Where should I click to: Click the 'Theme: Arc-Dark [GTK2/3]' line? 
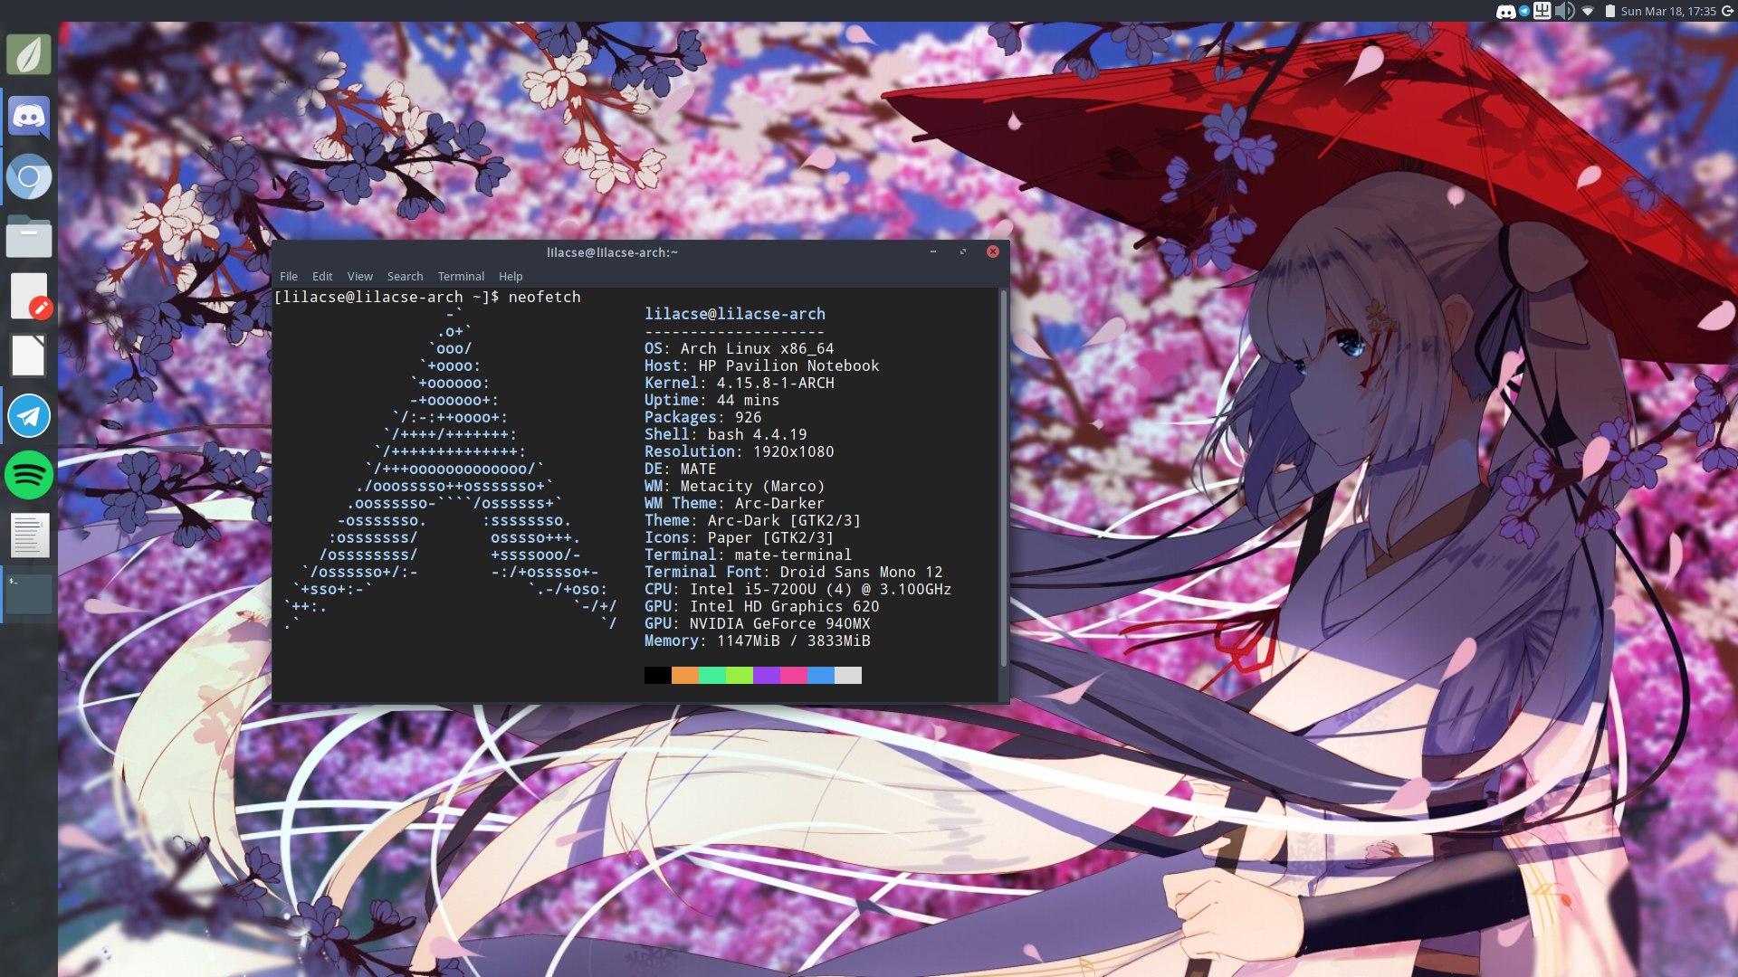click(753, 520)
